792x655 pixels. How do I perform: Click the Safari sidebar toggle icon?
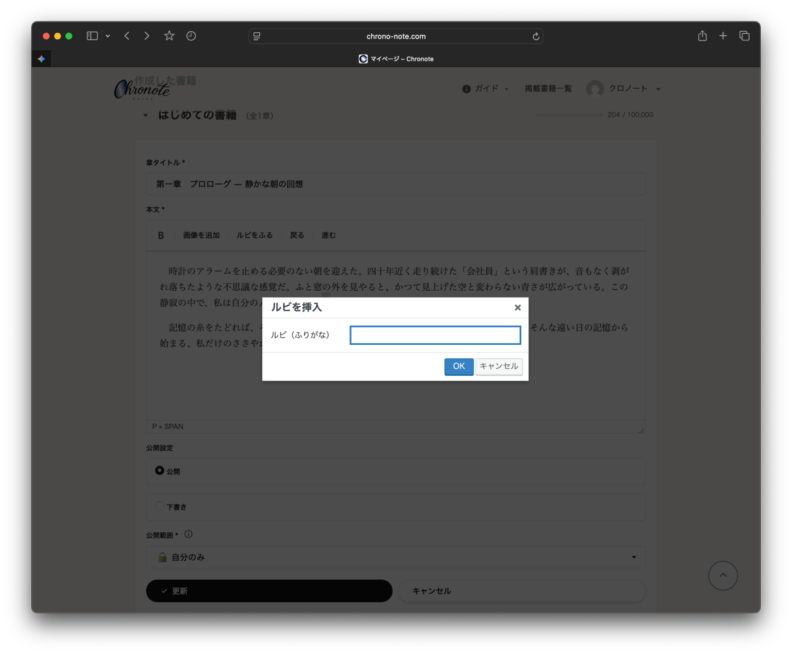tap(92, 36)
